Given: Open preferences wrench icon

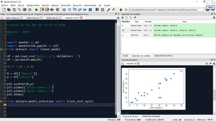Looking at the screenshot, I should click(108, 10).
